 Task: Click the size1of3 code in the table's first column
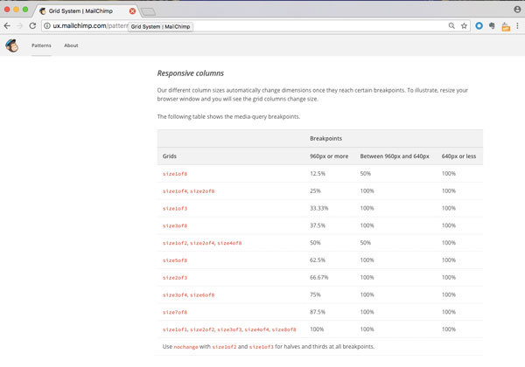[x=175, y=209]
